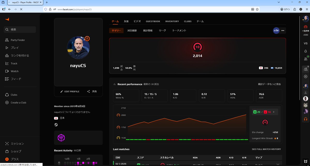Click the party plus icon in right rail
The width and height of the screenshot is (310, 166).
(306, 77)
